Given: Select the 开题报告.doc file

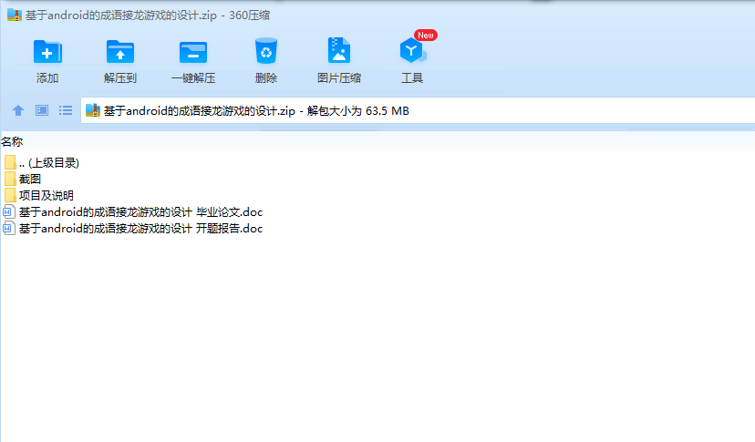Looking at the screenshot, I should click(133, 228).
